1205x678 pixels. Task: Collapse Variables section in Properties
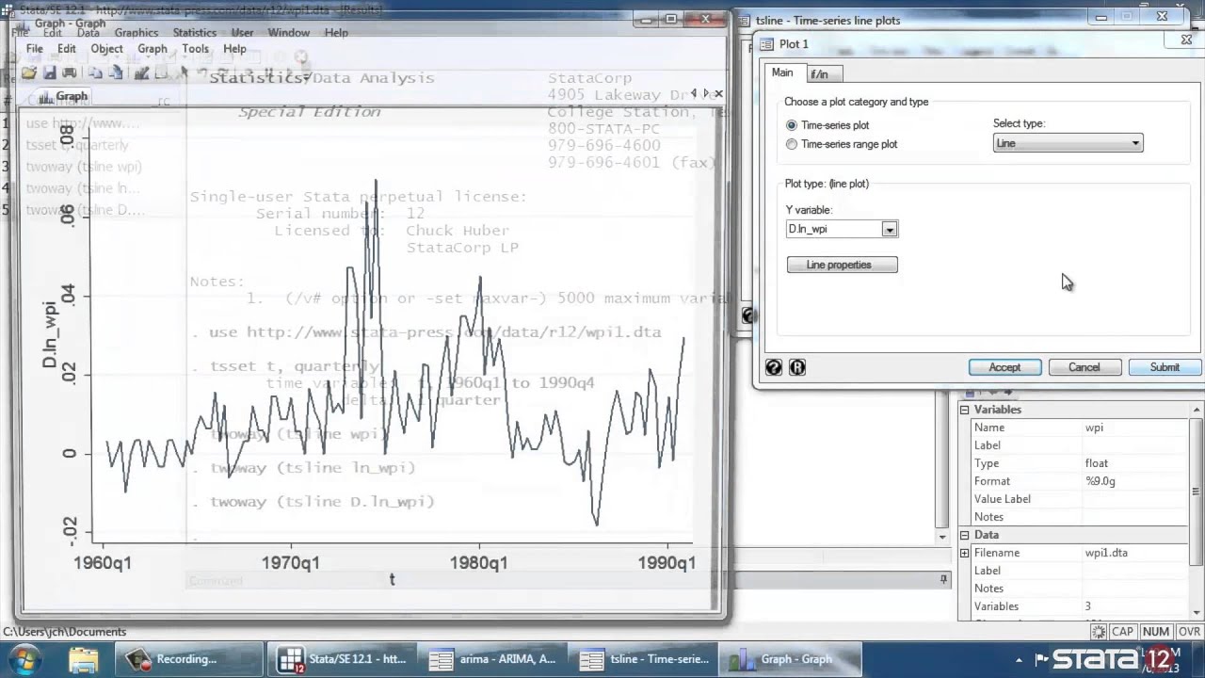coord(964,410)
